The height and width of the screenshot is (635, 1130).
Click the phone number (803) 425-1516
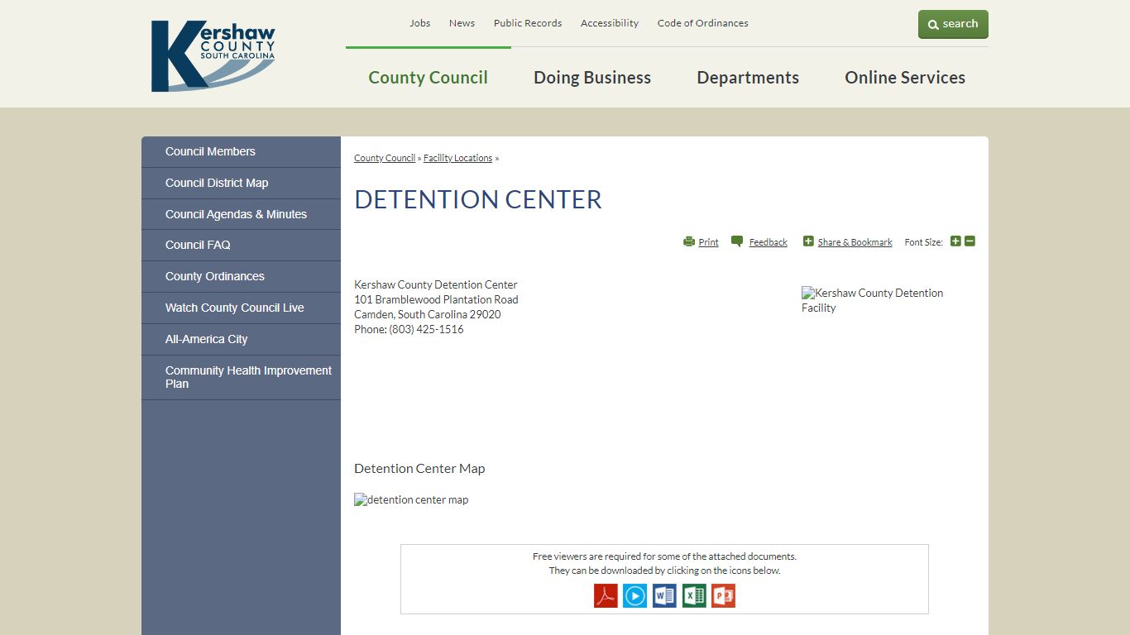(x=426, y=329)
